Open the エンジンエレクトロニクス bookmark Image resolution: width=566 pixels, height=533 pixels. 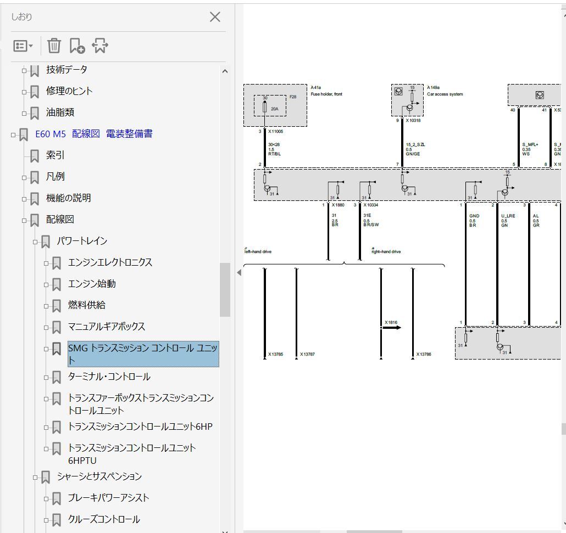[x=110, y=262]
